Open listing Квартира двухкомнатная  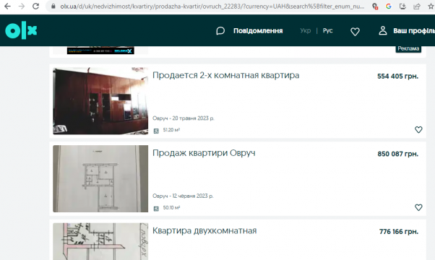pos(204,230)
